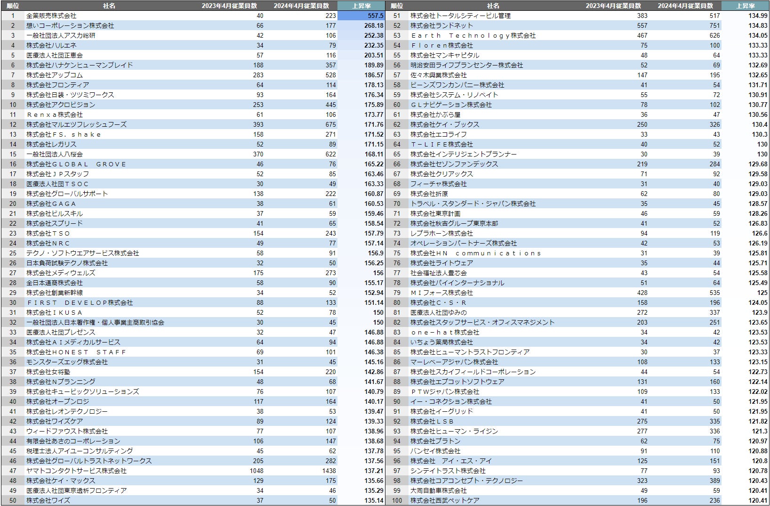Select the 医療法人社団プレゼンス cell

[x=61, y=332]
